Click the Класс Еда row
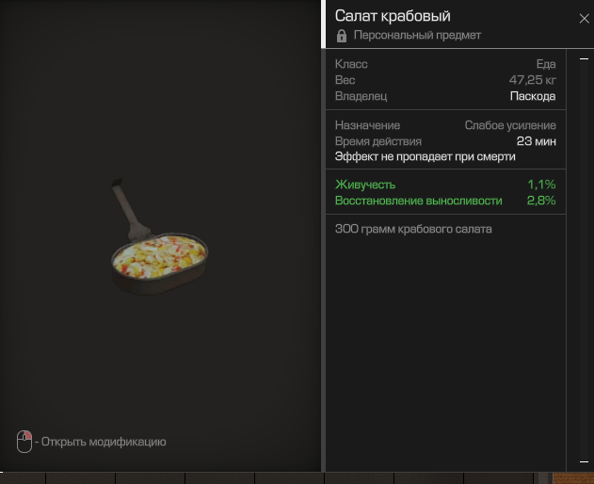 click(445, 64)
